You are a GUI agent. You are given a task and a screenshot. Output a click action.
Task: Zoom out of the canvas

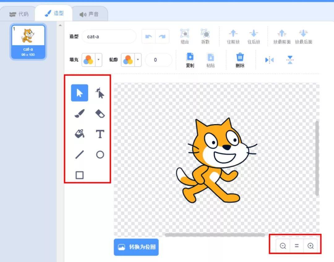(283, 246)
